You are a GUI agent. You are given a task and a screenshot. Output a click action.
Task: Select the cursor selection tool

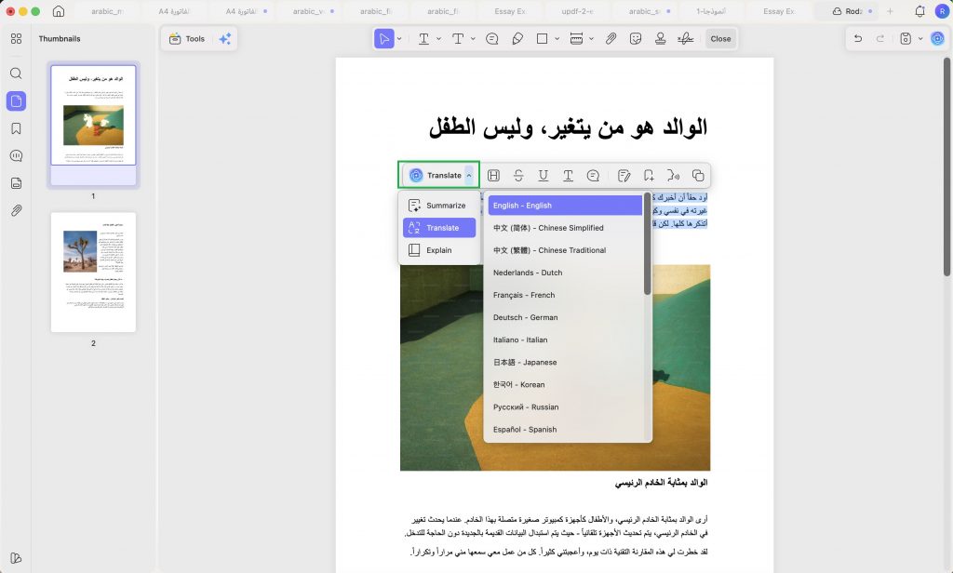point(384,38)
